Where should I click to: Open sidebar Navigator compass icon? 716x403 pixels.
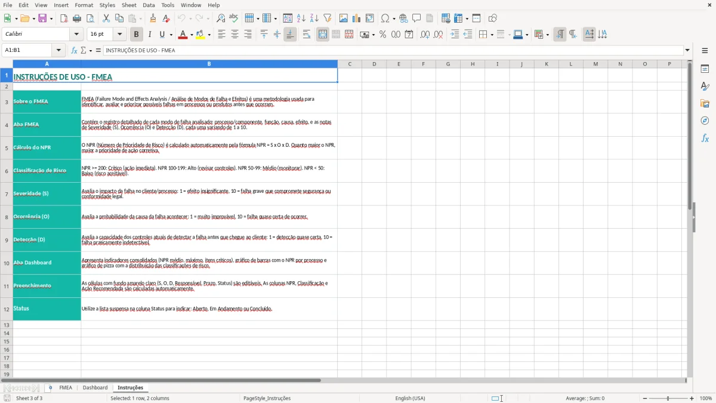tap(705, 121)
